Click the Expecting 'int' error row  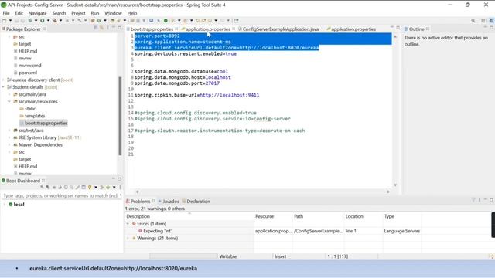click(157, 231)
